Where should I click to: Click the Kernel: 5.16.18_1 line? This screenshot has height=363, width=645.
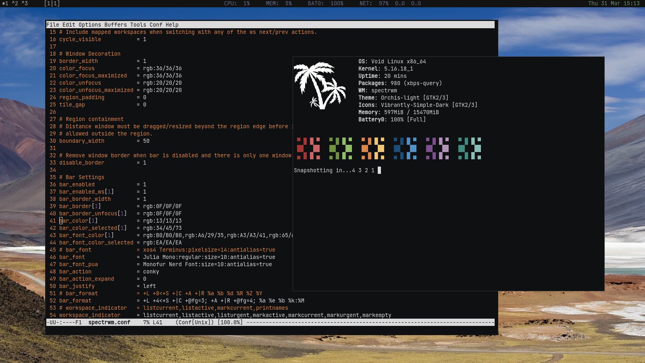(386, 69)
